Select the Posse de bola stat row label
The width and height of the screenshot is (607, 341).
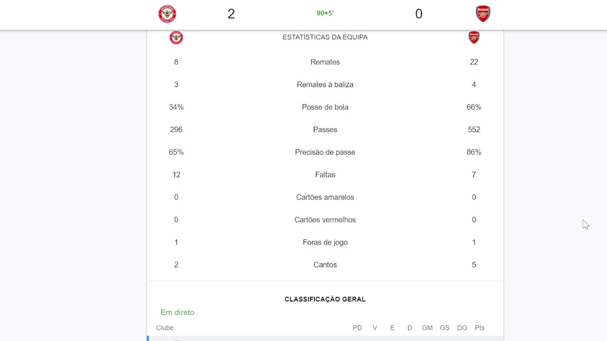point(325,107)
